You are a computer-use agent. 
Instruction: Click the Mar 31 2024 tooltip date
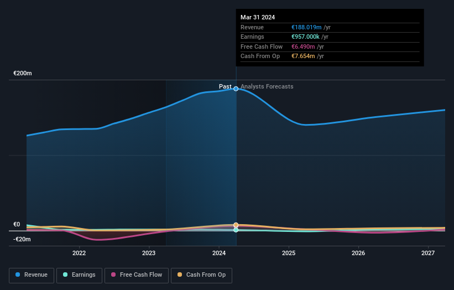(258, 17)
